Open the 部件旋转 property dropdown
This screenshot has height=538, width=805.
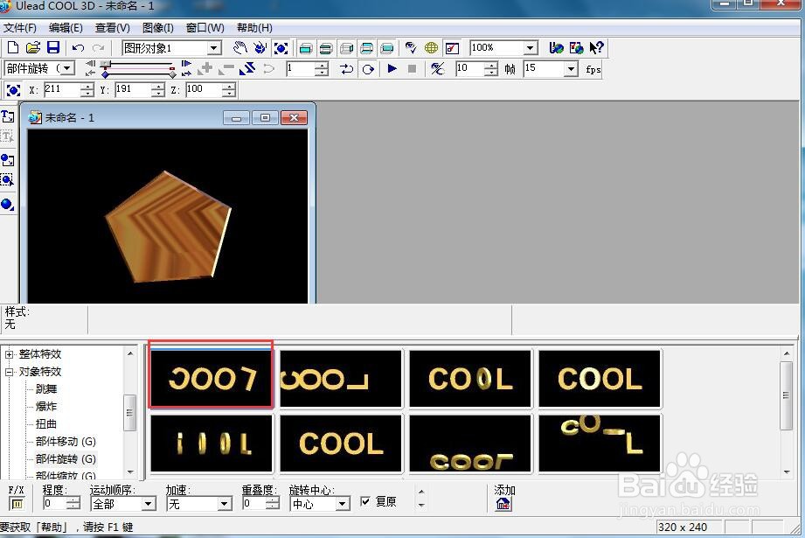point(66,68)
